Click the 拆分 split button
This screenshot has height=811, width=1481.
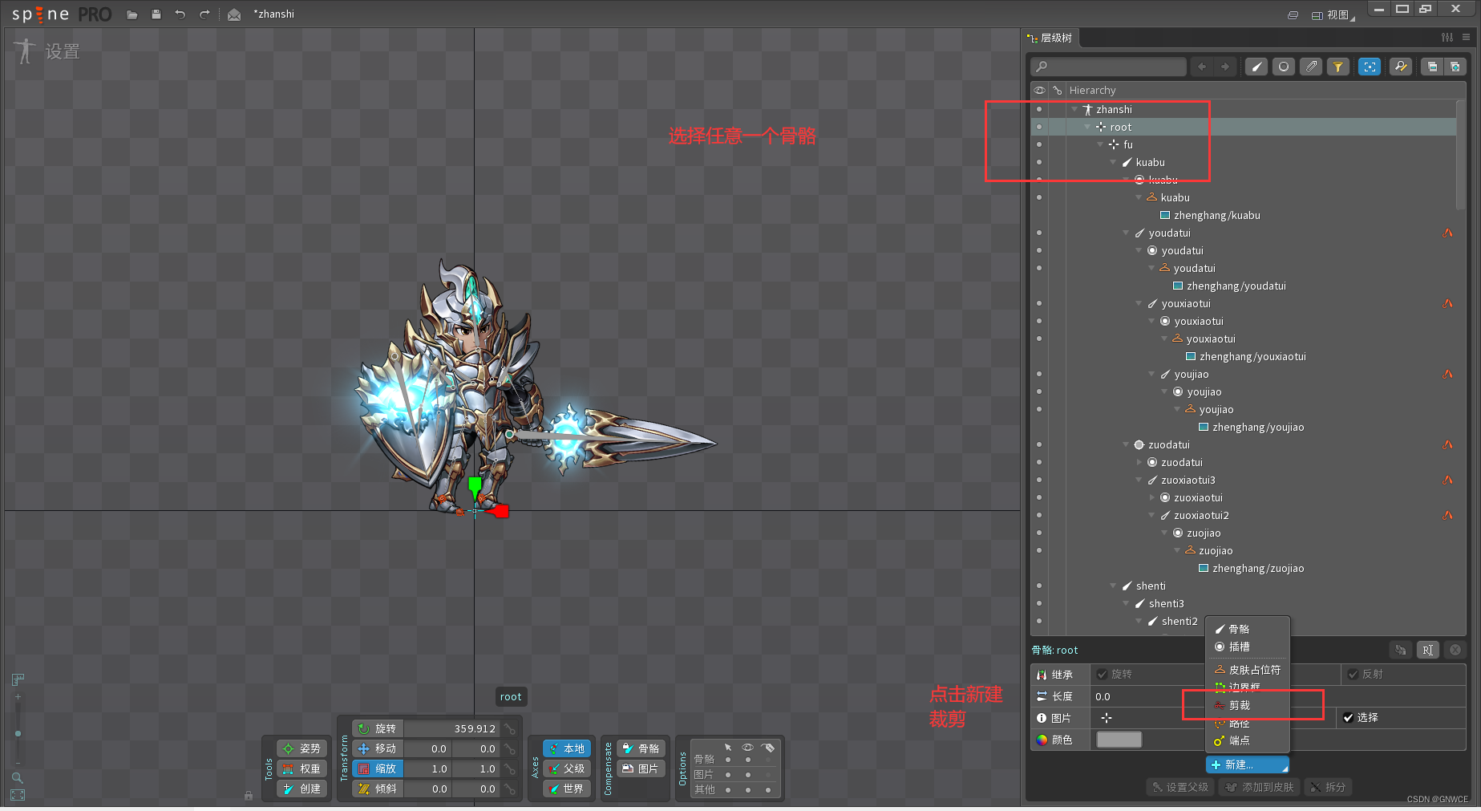click(x=1328, y=787)
